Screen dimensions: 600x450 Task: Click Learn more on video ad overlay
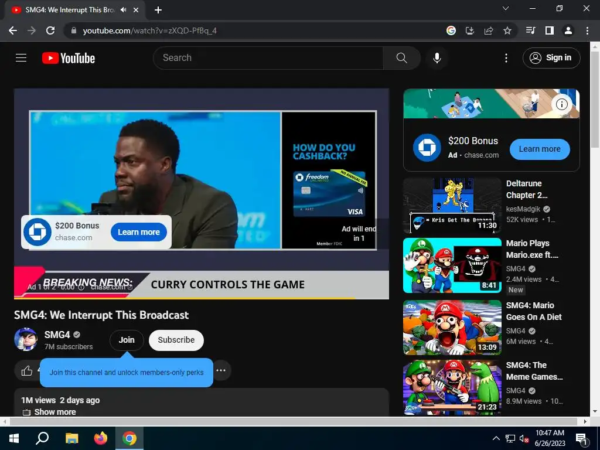138,232
